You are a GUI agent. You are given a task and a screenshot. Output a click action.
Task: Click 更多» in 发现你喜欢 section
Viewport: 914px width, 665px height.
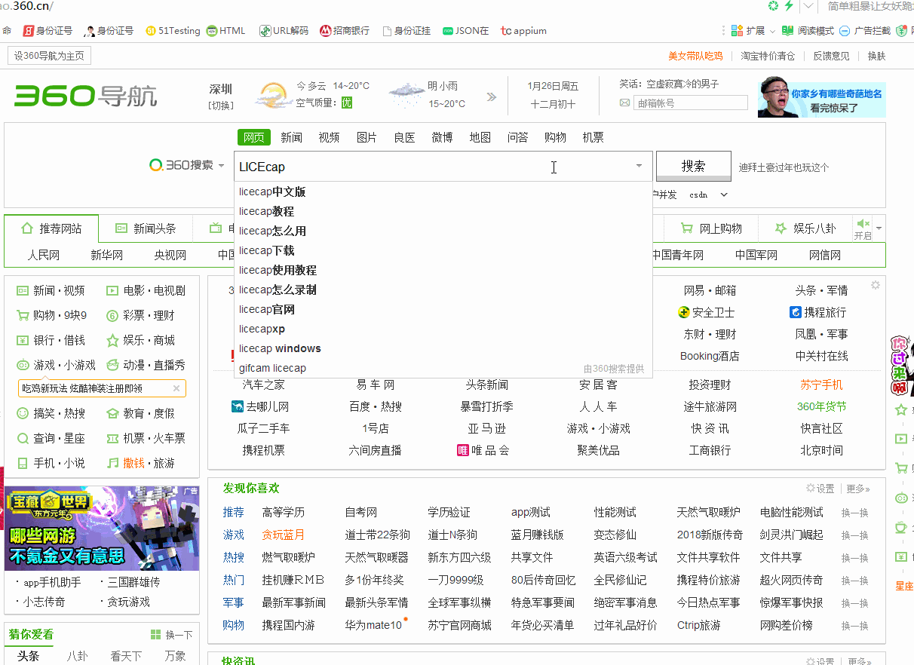pos(858,489)
